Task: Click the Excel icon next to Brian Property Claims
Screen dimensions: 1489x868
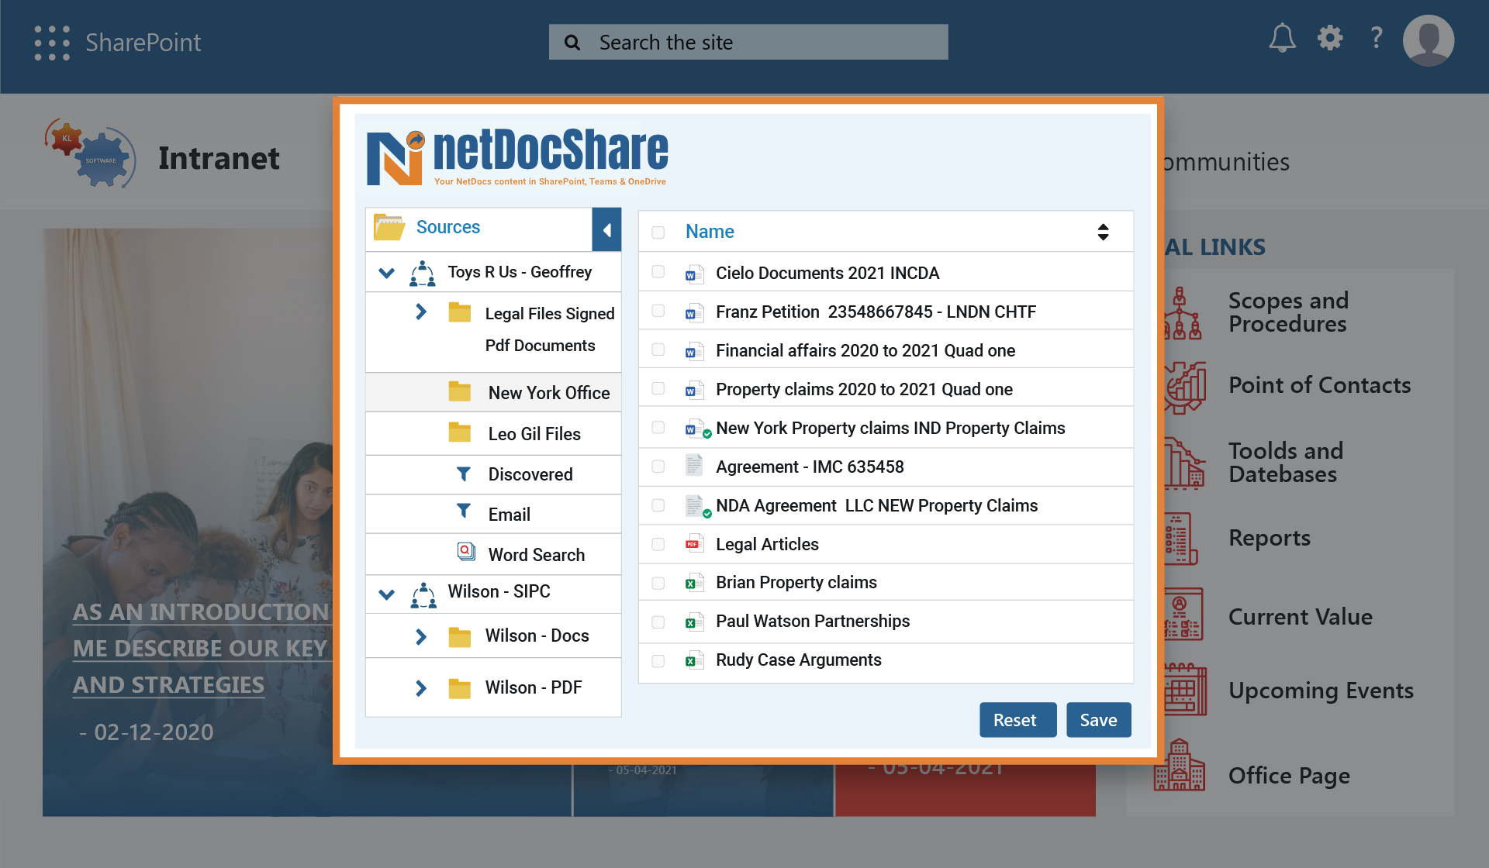Action: 693,582
